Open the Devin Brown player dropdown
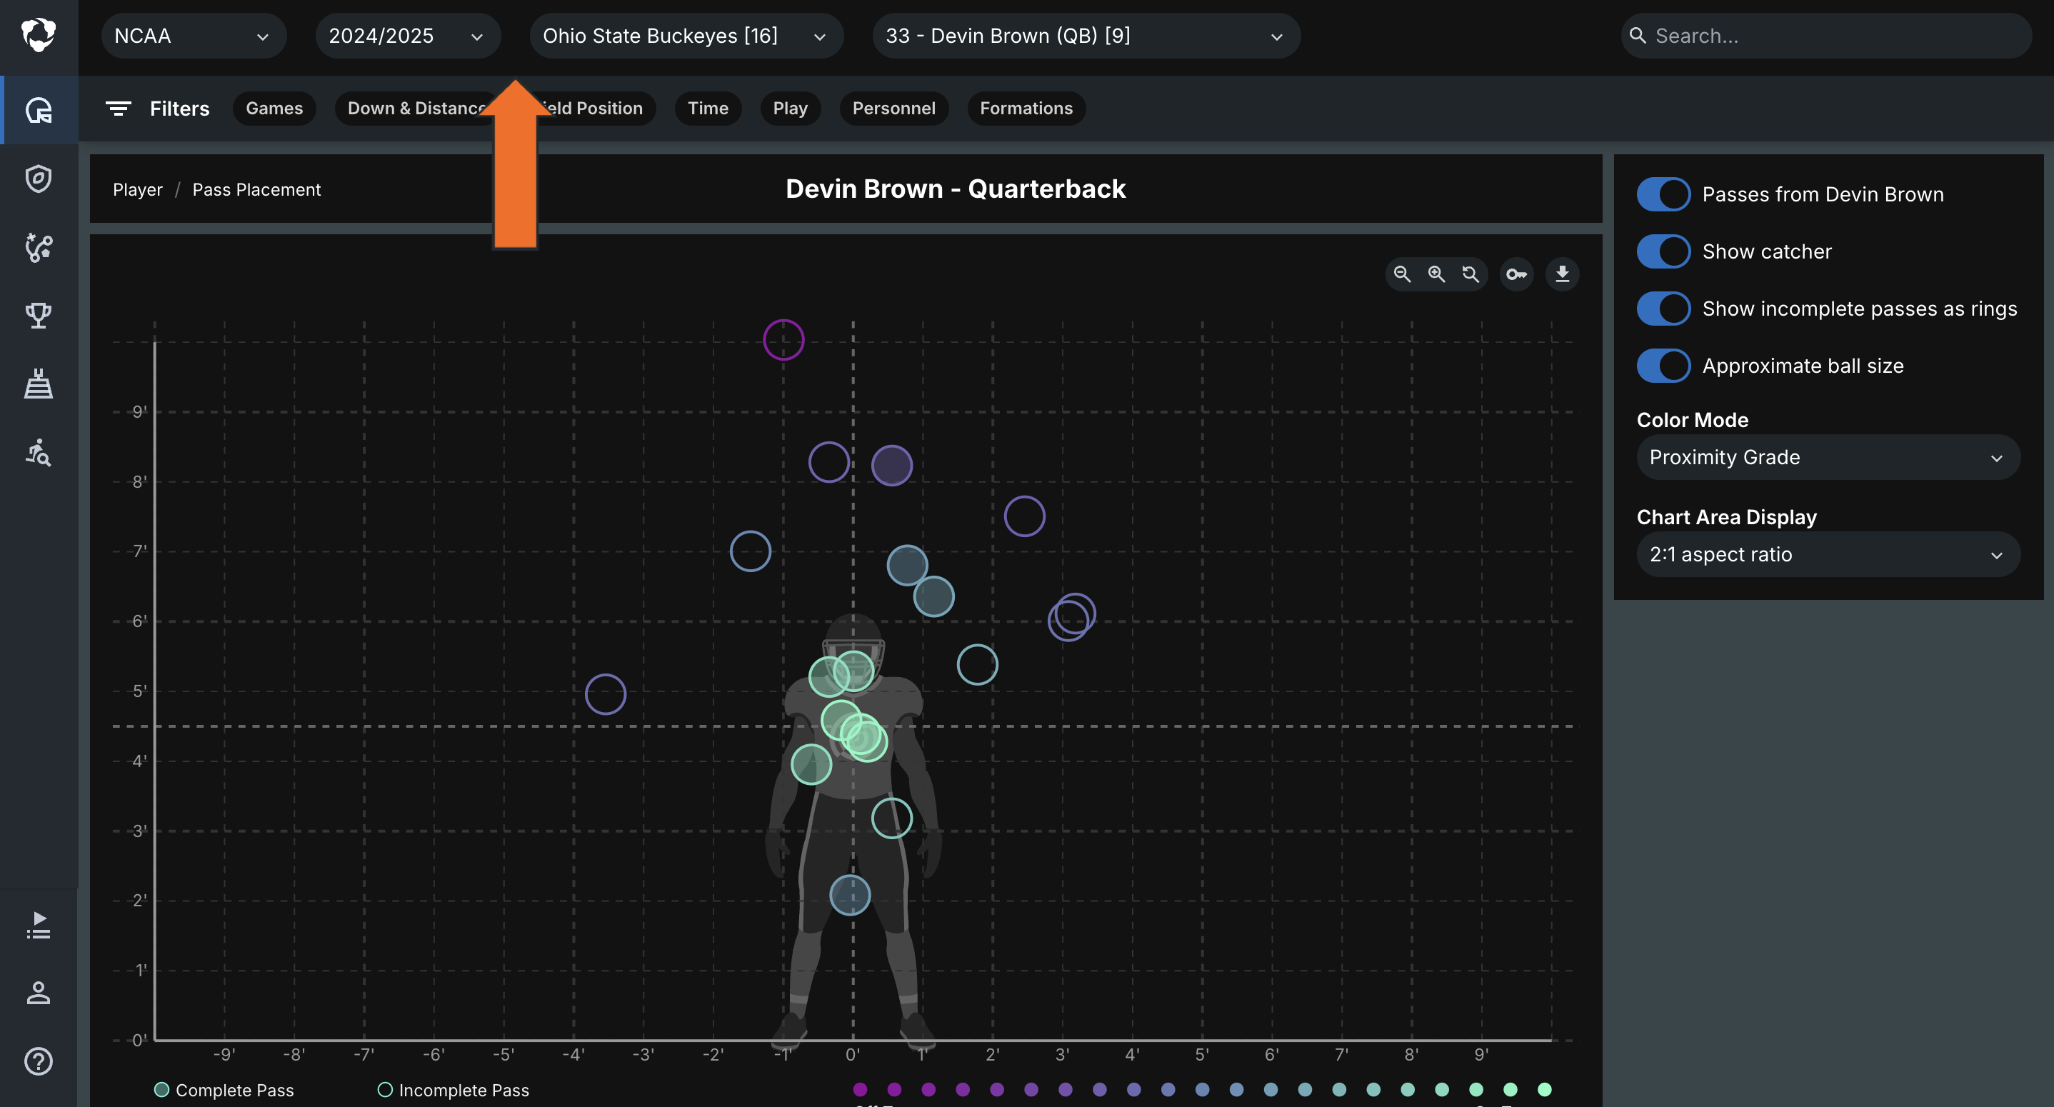 (x=1086, y=36)
